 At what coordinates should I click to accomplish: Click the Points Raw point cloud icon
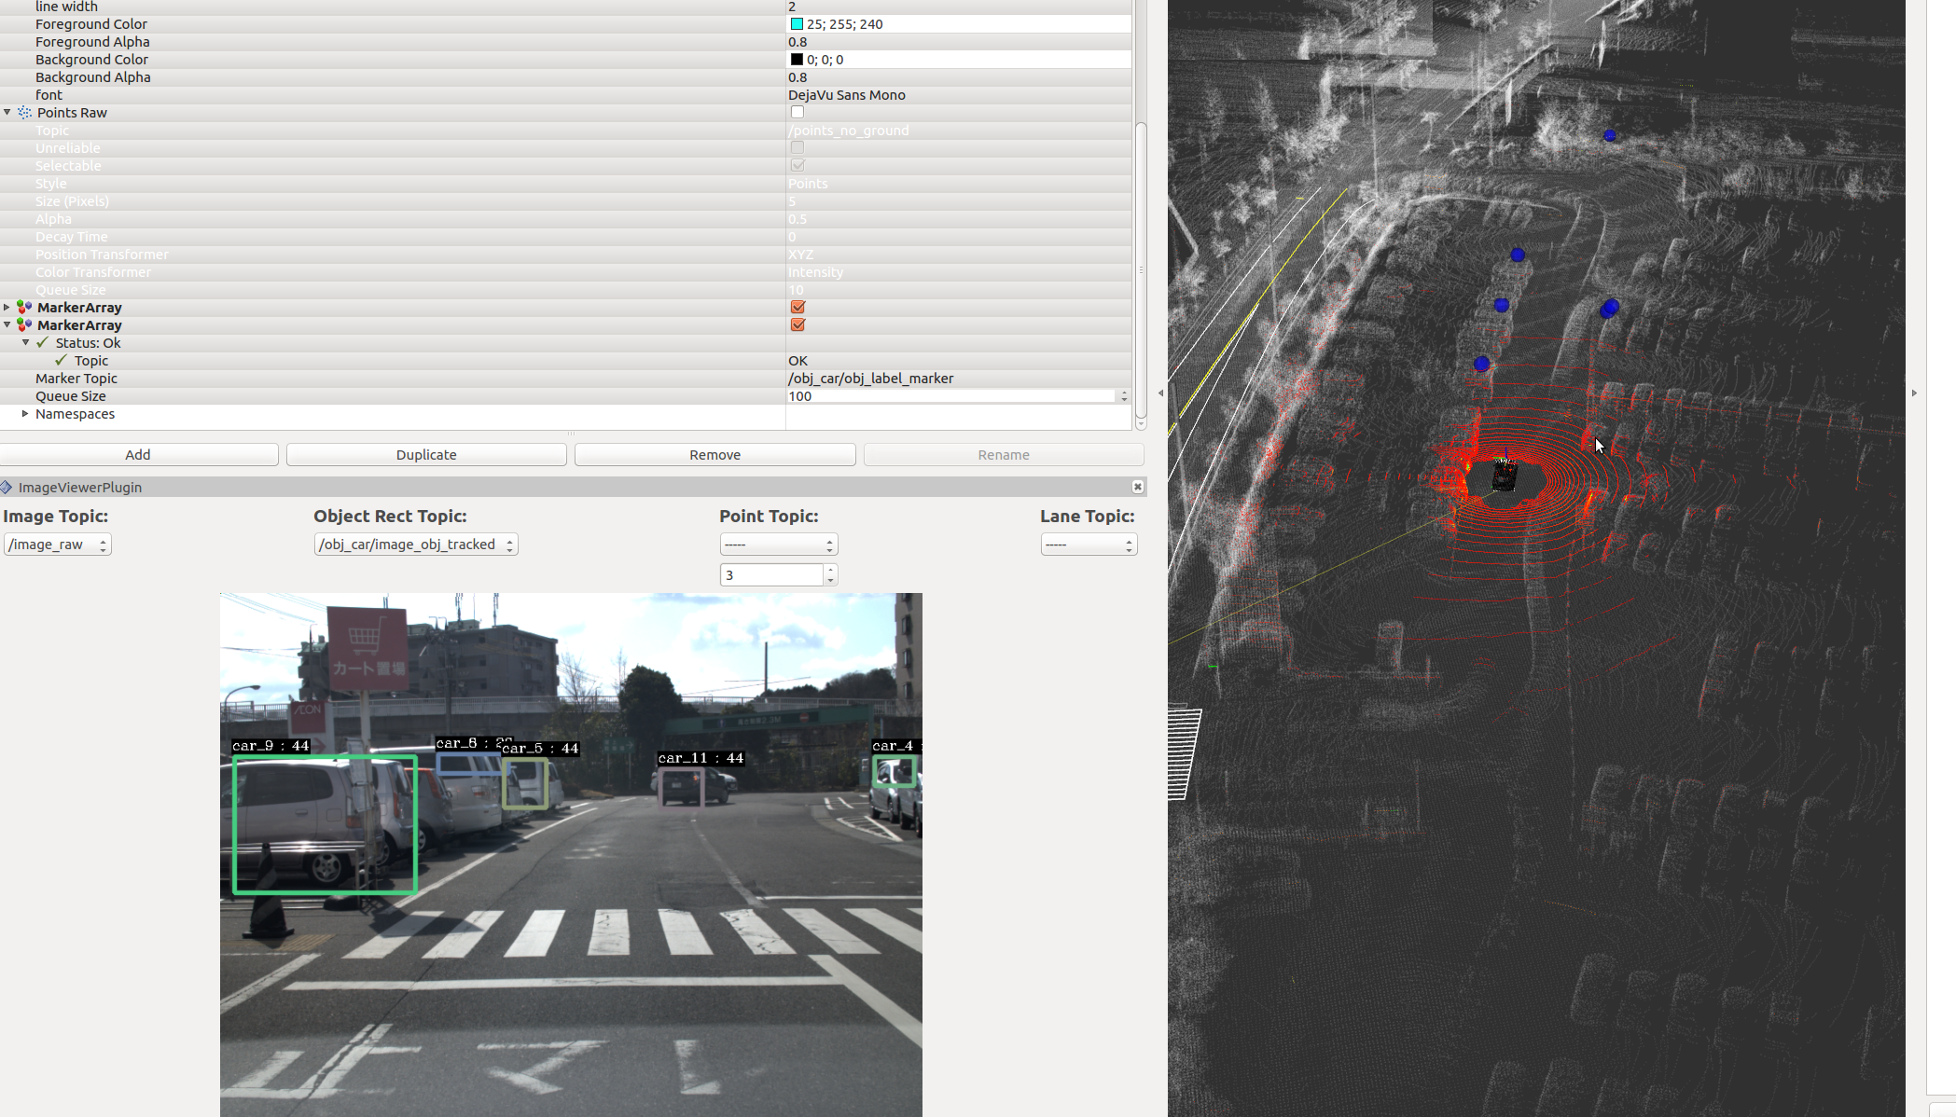pos(24,113)
